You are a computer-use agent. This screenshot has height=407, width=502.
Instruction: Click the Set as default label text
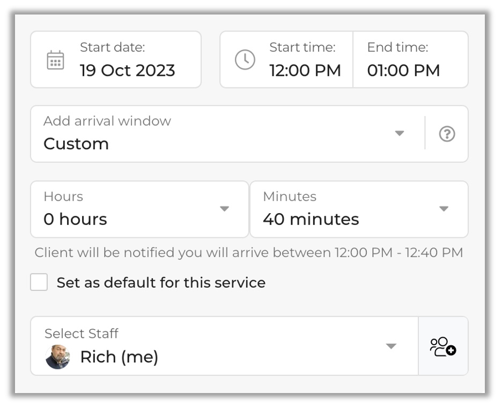pyautogui.click(x=161, y=282)
